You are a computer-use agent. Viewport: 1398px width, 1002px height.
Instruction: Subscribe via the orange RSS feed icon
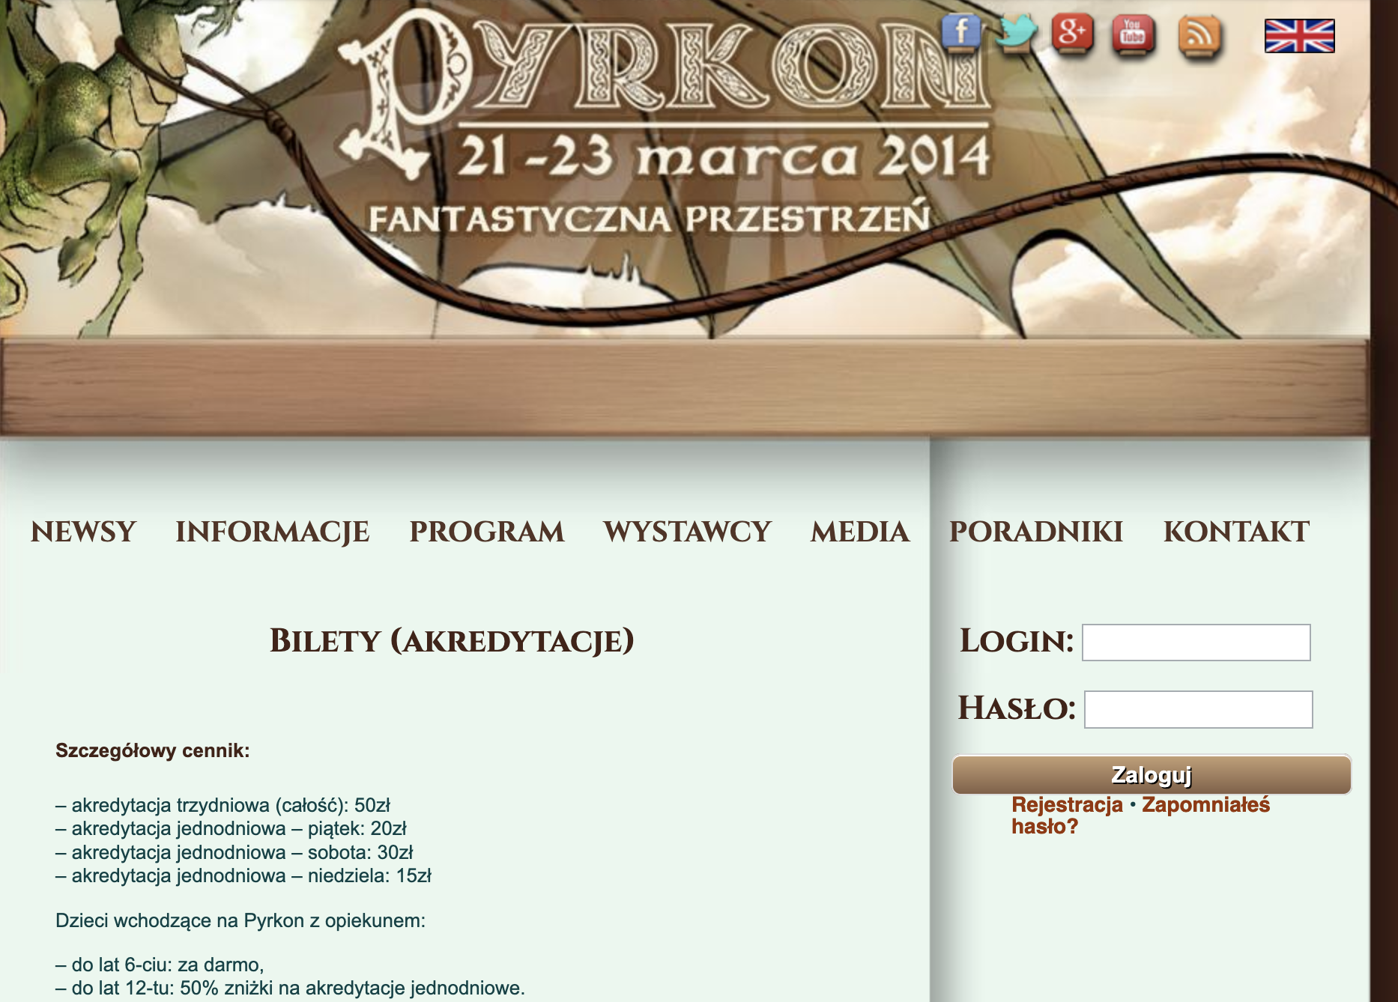coord(1199,36)
